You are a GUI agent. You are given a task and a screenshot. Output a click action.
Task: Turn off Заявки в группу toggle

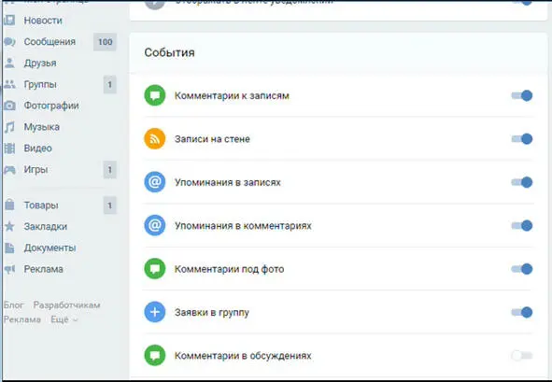(x=522, y=312)
